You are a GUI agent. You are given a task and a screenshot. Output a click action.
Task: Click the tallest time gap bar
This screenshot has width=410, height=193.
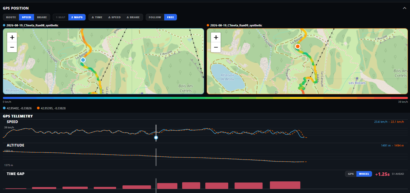pos(285,185)
